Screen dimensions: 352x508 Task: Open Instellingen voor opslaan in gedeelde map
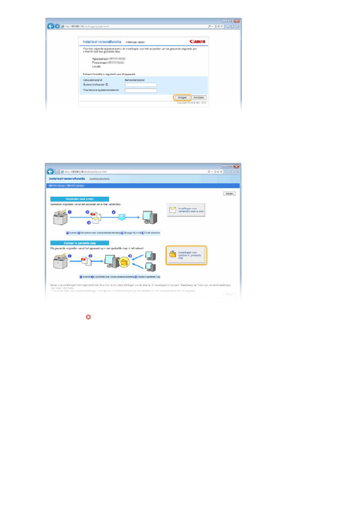186,255
